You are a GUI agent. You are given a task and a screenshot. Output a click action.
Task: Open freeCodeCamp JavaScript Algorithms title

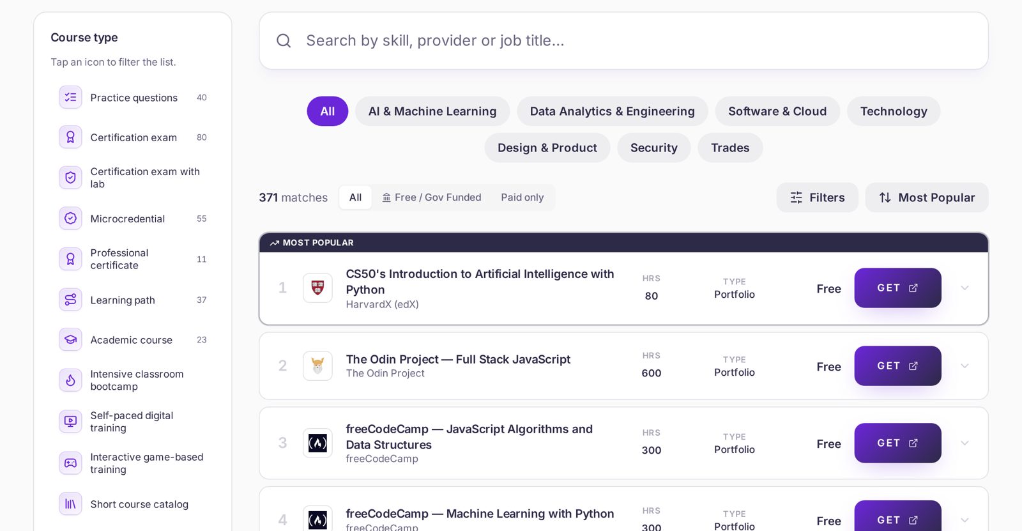pyautogui.click(x=469, y=437)
